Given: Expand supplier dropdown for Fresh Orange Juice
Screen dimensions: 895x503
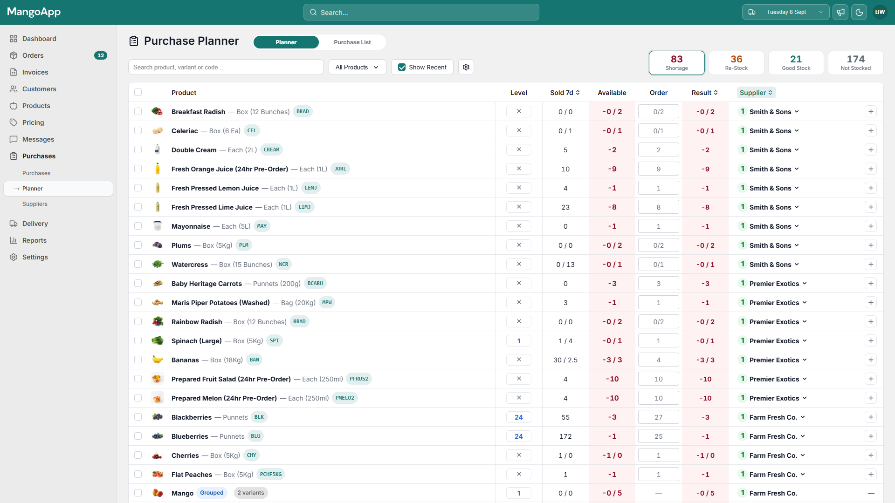Looking at the screenshot, I should (797, 169).
